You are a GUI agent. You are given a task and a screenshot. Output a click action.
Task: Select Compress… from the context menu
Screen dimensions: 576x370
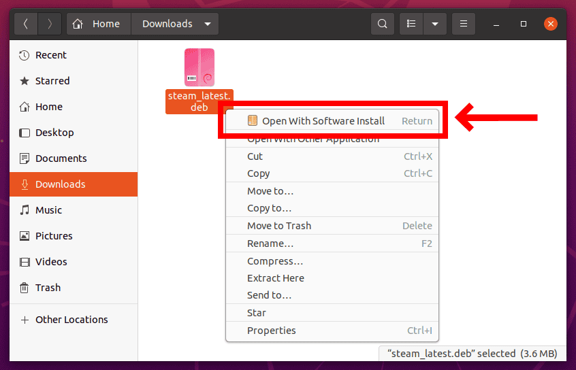pyautogui.click(x=275, y=261)
